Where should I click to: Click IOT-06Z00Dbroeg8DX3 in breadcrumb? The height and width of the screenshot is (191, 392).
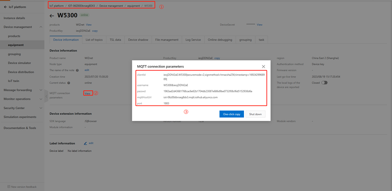coord(82,6)
